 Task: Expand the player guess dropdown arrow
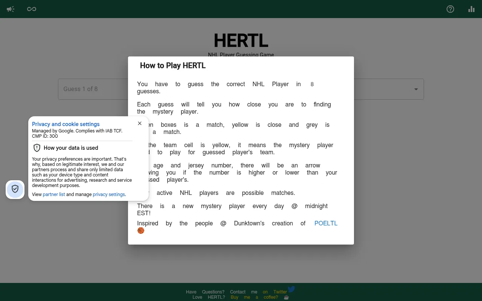416,89
